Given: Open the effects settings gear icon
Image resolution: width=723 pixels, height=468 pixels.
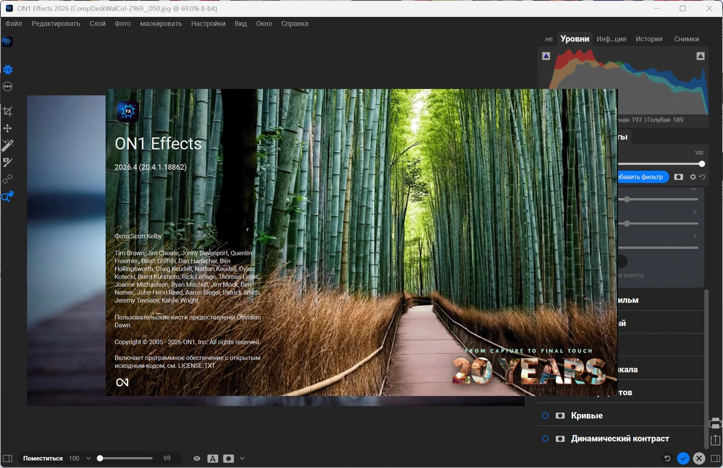Looking at the screenshot, I should [x=693, y=177].
